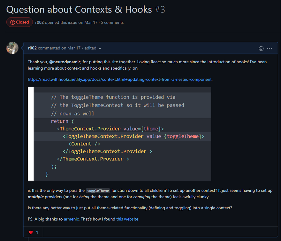The width and height of the screenshot is (281, 241).
Task: Follow the armenic link
Action: point(71,219)
